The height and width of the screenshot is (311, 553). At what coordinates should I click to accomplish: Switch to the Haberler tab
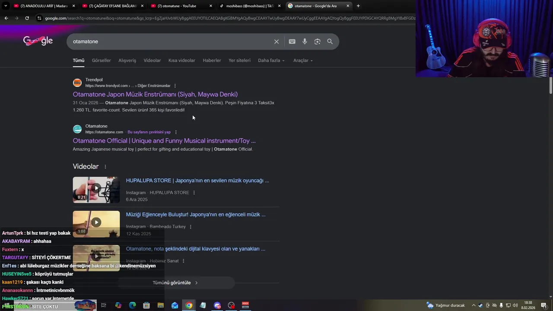(x=212, y=60)
